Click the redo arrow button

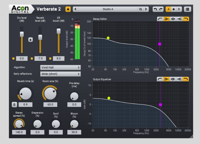(x=161, y=9)
